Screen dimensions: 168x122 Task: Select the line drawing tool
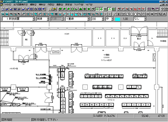tap(115, 14)
